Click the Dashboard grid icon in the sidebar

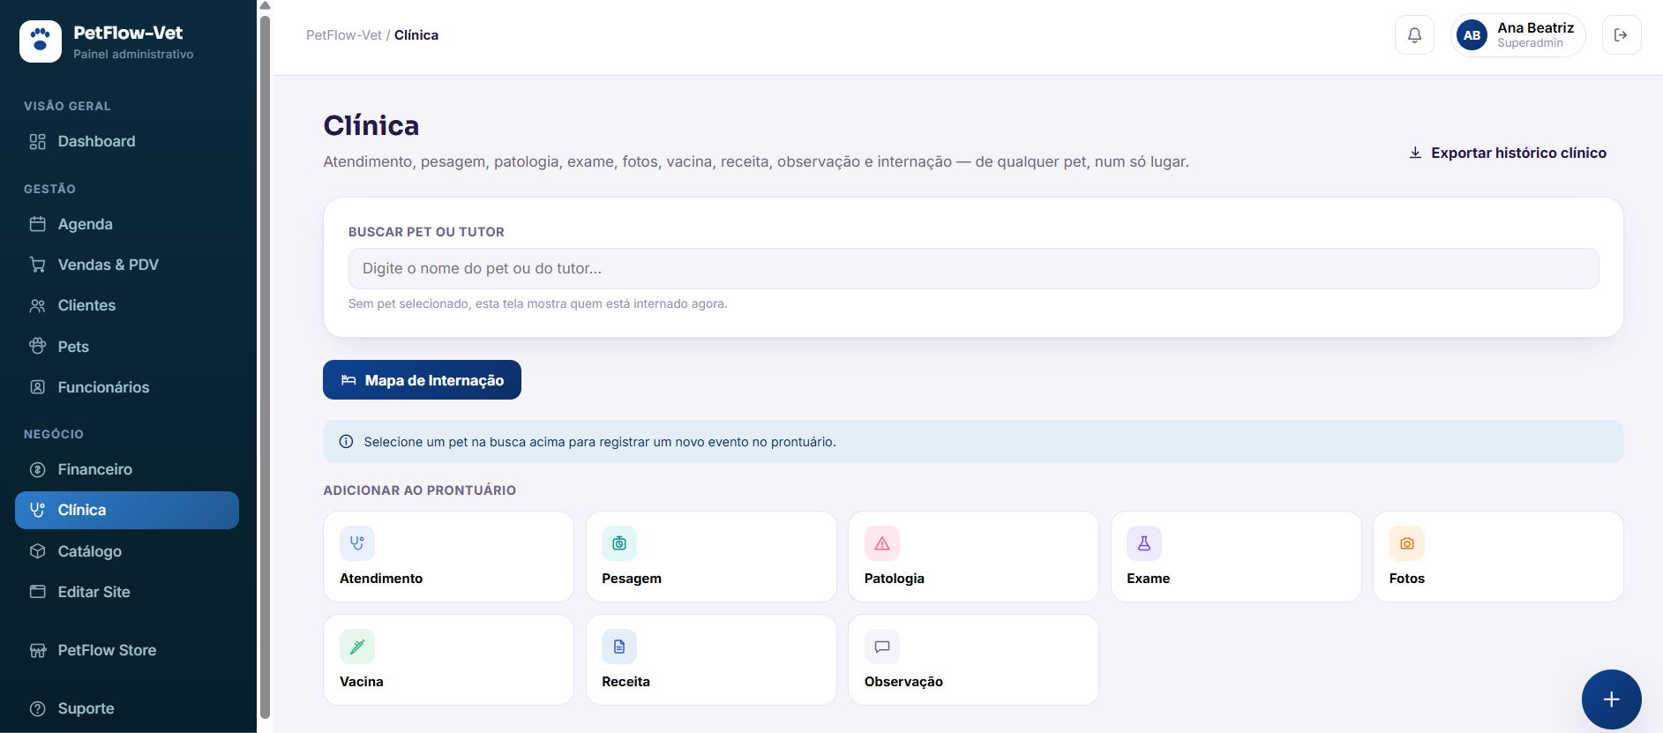pyautogui.click(x=38, y=141)
